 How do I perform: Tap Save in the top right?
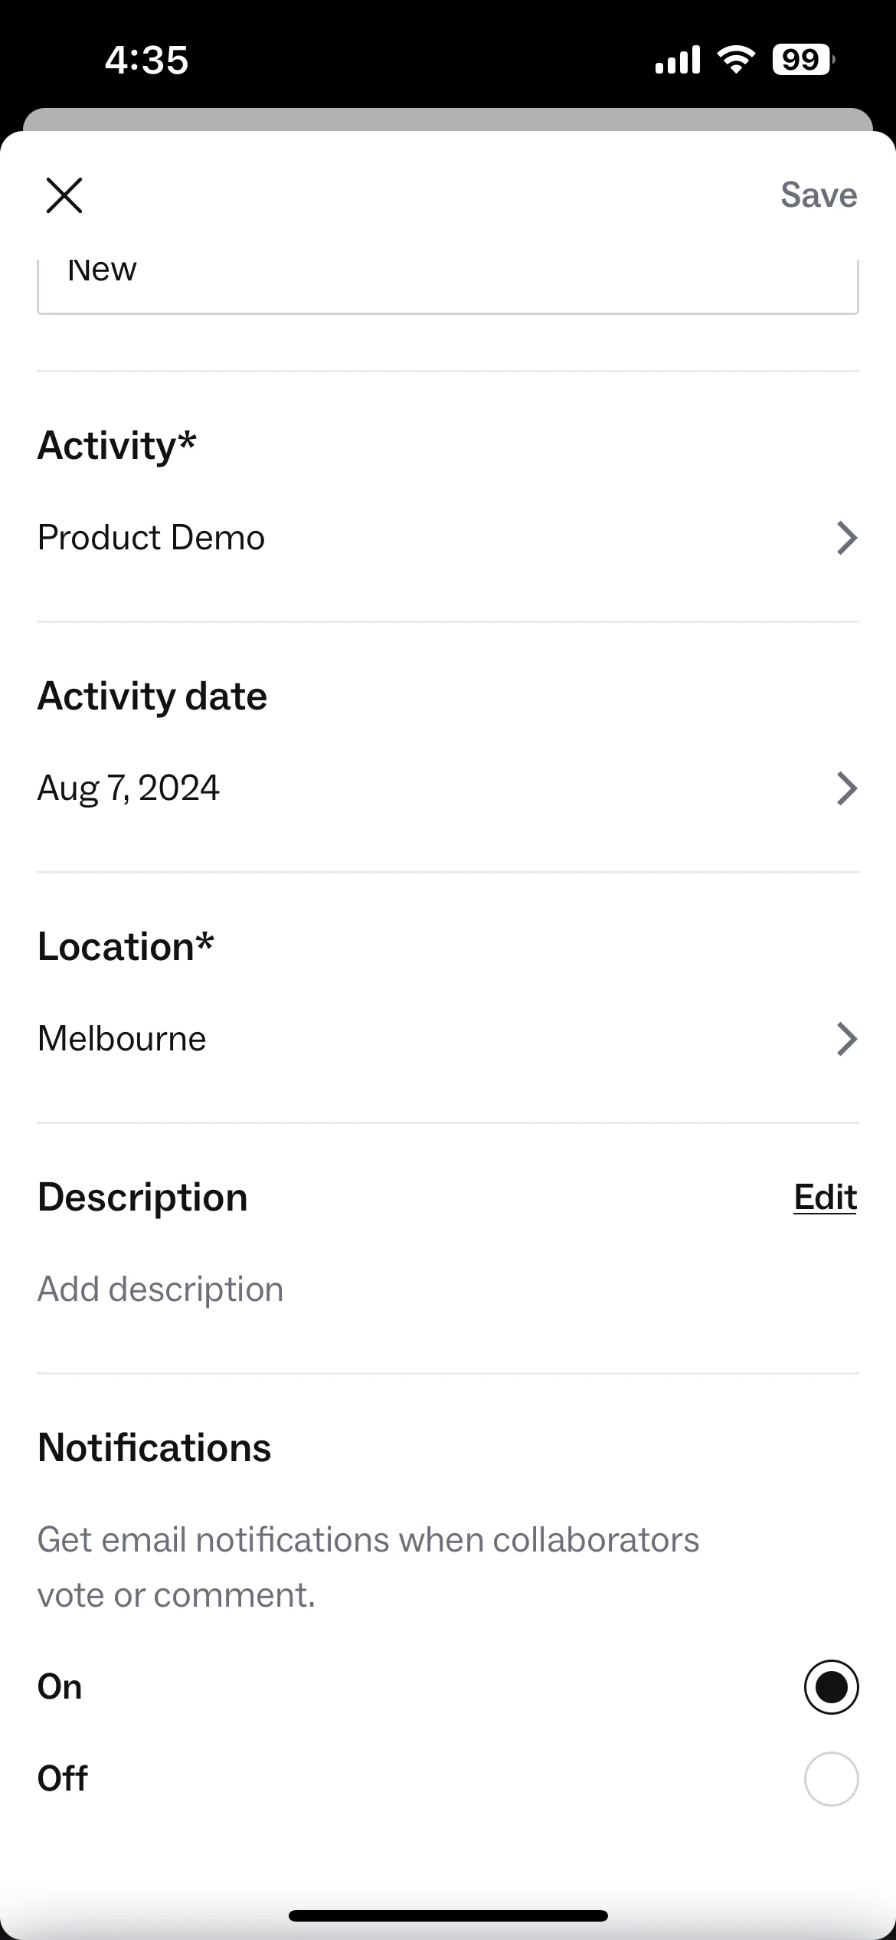pyautogui.click(x=819, y=195)
